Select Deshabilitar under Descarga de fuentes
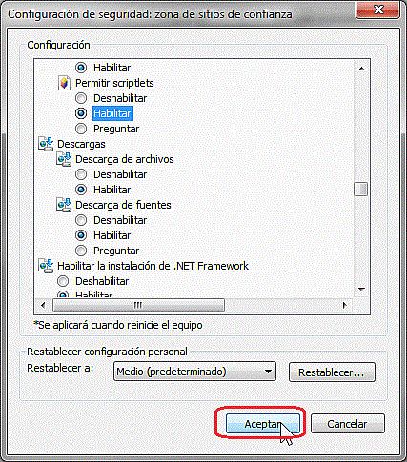This screenshot has height=462, width=407. [81, 220]
